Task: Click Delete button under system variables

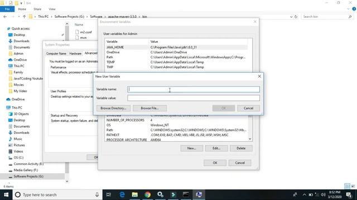Action: (241, 148)
